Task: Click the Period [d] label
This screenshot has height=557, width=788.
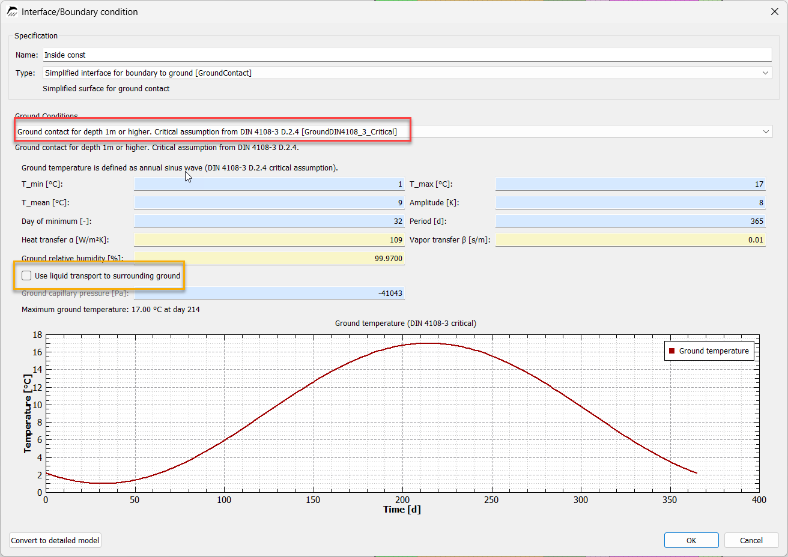Action: [x=428, y=221]
